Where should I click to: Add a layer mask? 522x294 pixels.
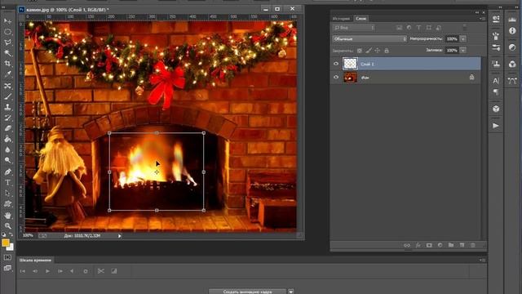(x=429, y=245)
